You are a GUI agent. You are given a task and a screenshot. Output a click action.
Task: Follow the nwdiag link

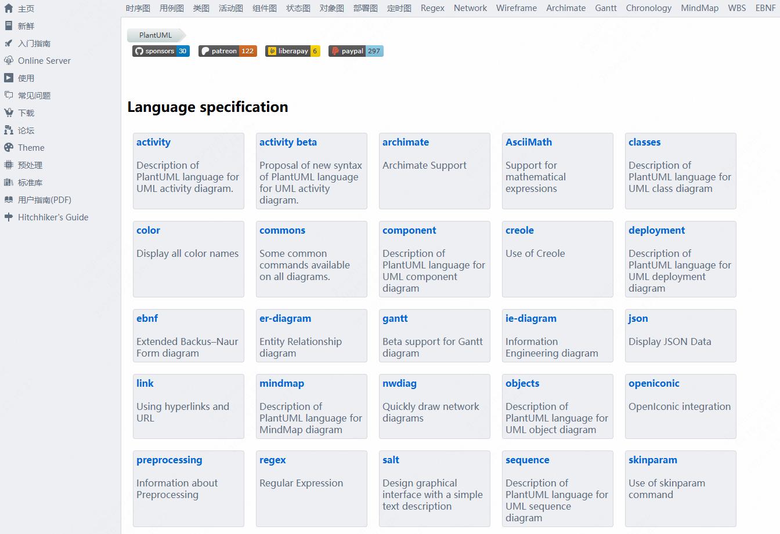click(x=399, y=383)
